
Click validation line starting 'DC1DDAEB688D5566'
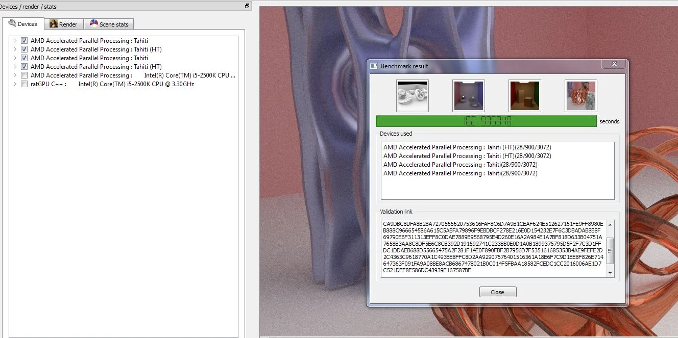click(x=493, y=250)
